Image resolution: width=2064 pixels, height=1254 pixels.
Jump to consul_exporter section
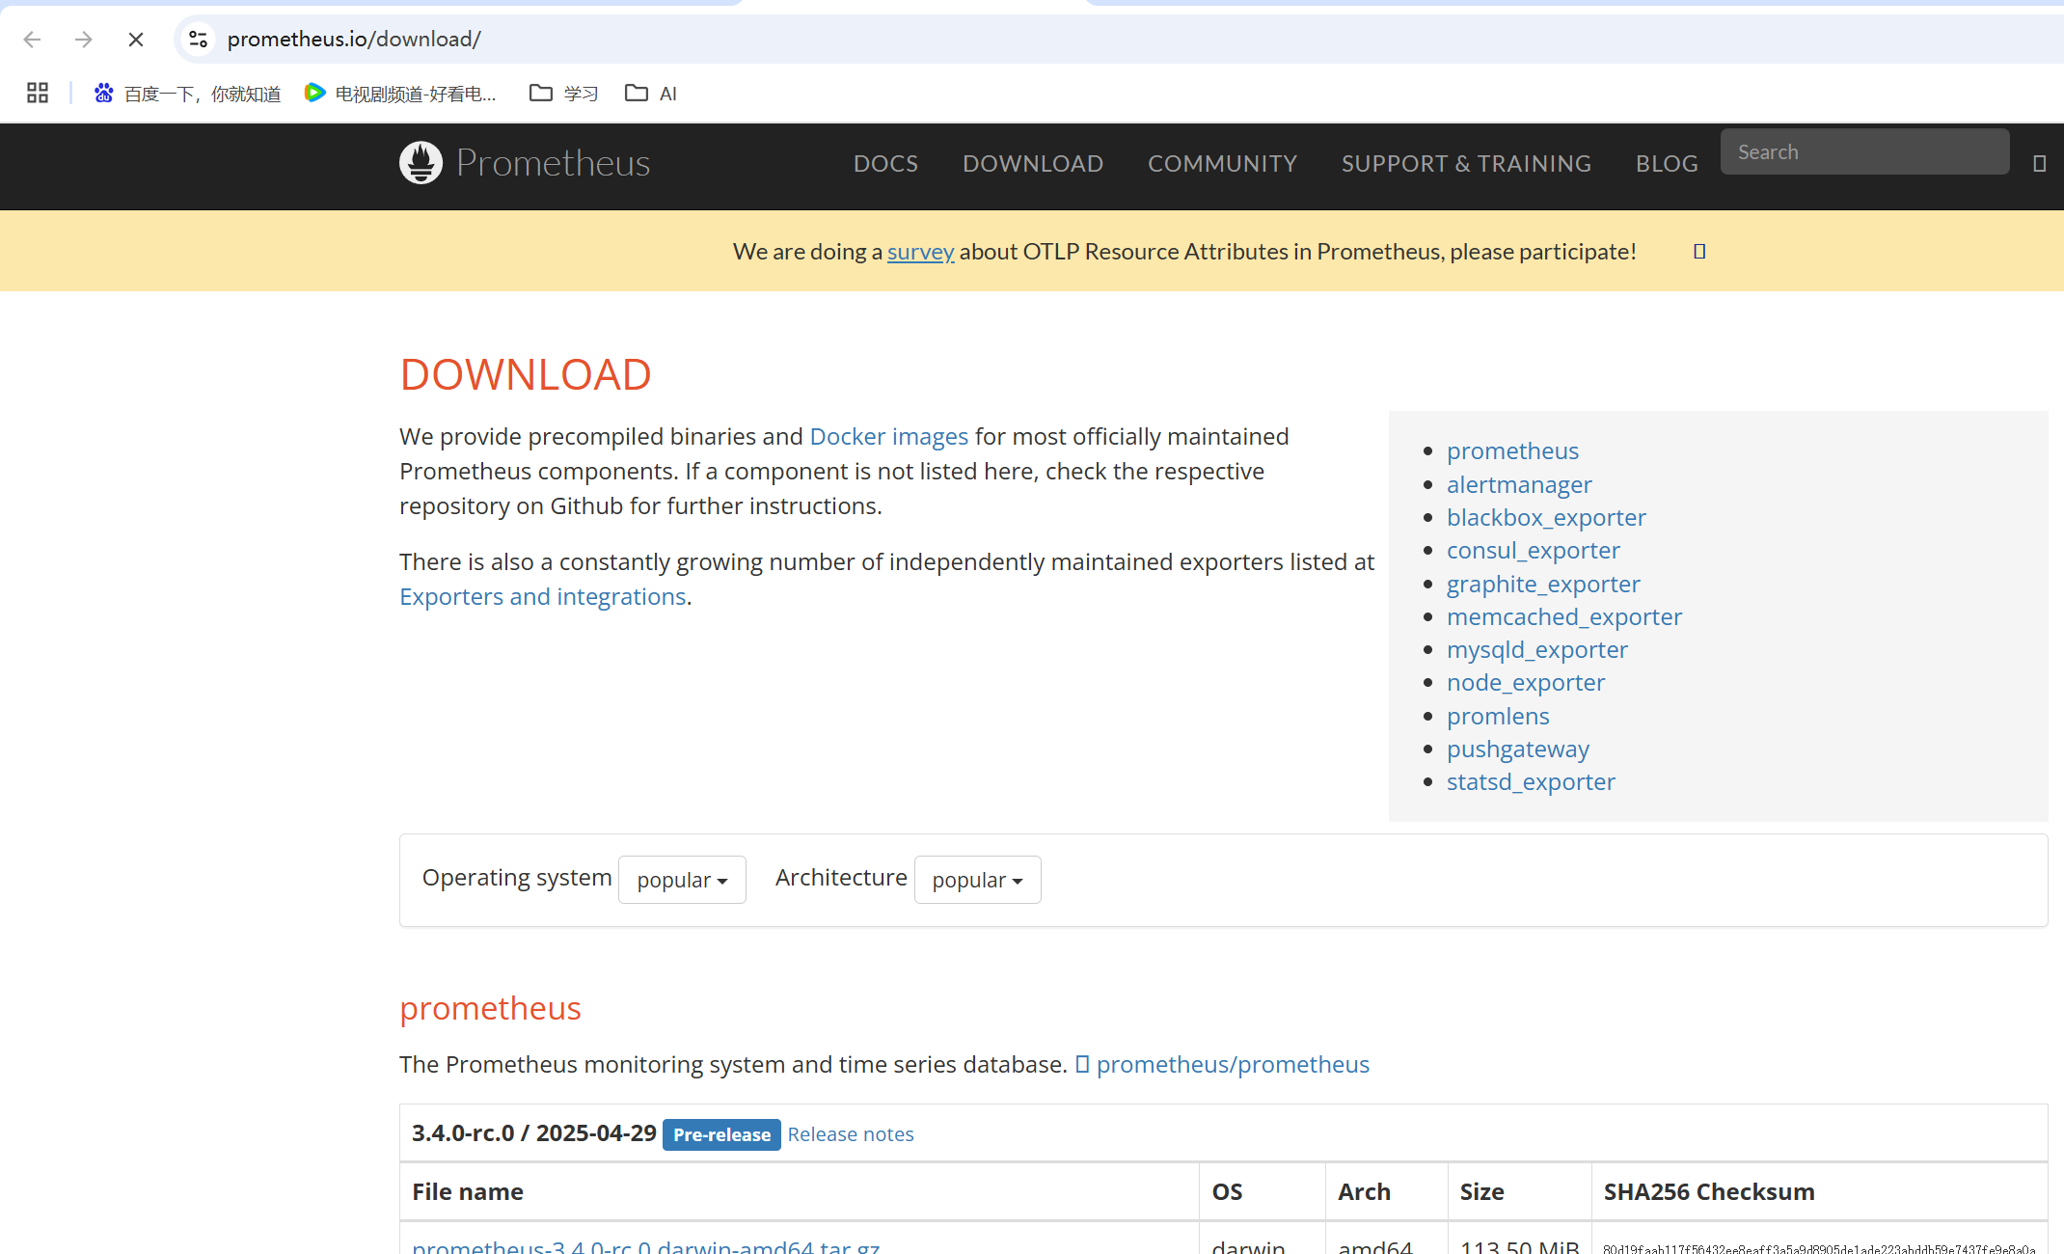point(1534,551)
